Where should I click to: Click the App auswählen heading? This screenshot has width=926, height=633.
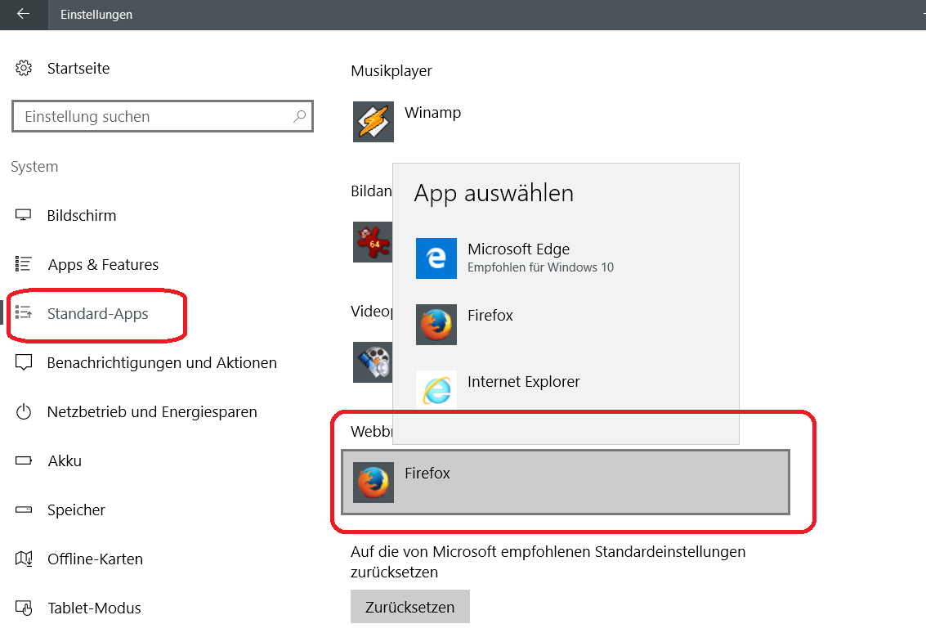(x=494, y=193)
